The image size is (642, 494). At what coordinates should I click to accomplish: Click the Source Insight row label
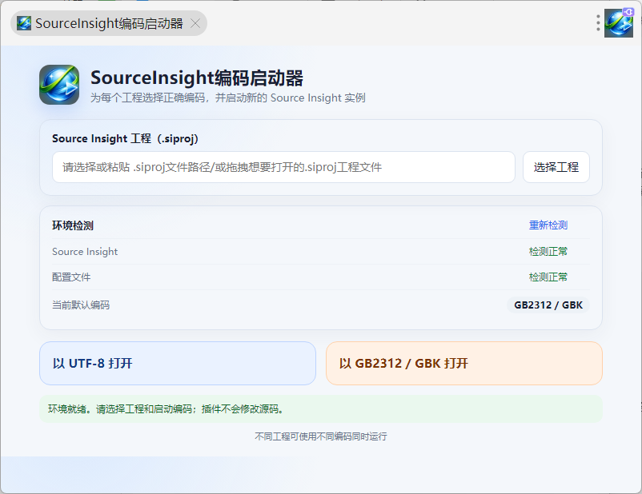point(85,252)
